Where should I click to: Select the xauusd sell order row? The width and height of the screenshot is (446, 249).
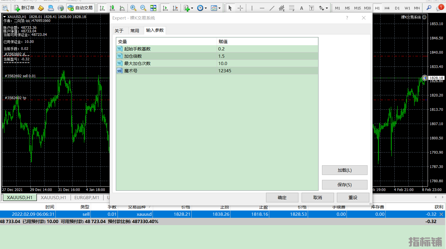[x=222, y=214]
